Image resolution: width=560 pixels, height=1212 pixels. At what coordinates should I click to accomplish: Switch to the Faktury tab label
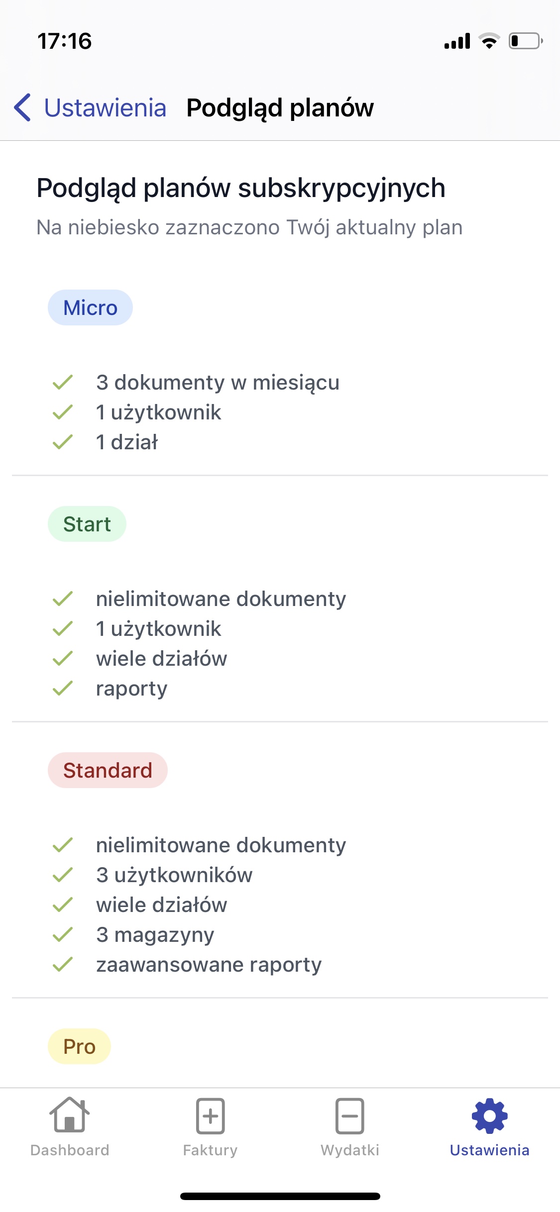click(x=210, y=1150)
